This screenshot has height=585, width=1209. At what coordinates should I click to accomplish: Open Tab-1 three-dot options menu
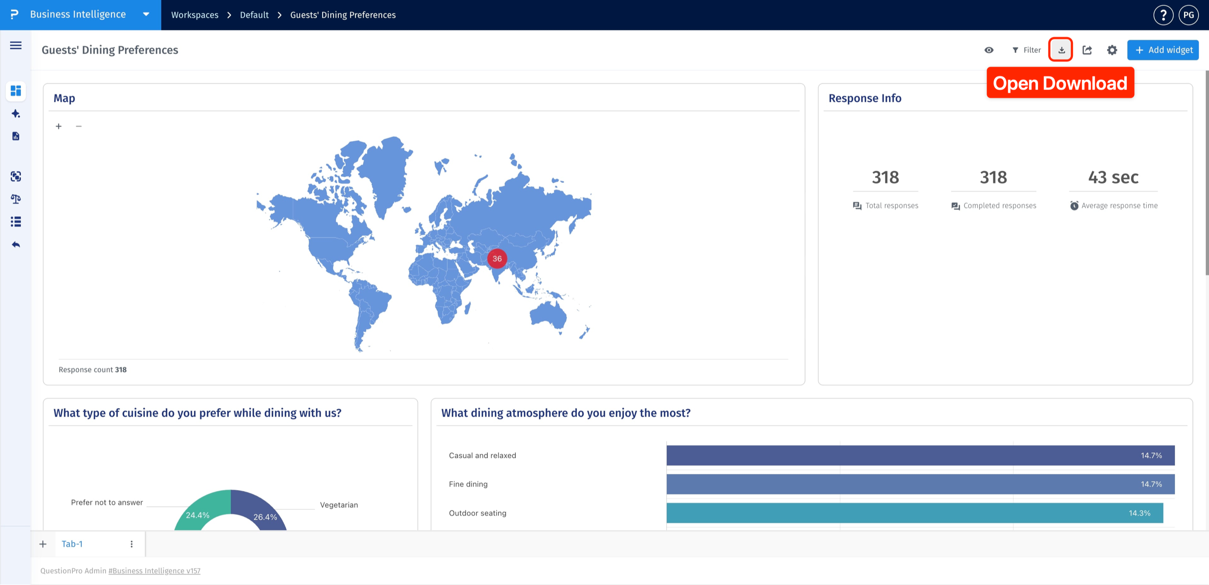pos(132,544)
